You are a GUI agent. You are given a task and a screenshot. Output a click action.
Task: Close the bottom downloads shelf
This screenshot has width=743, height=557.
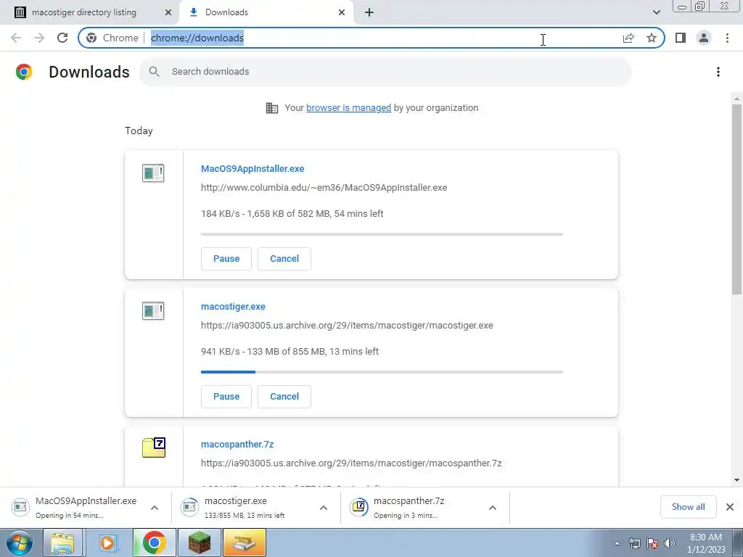tap(730, 507)
